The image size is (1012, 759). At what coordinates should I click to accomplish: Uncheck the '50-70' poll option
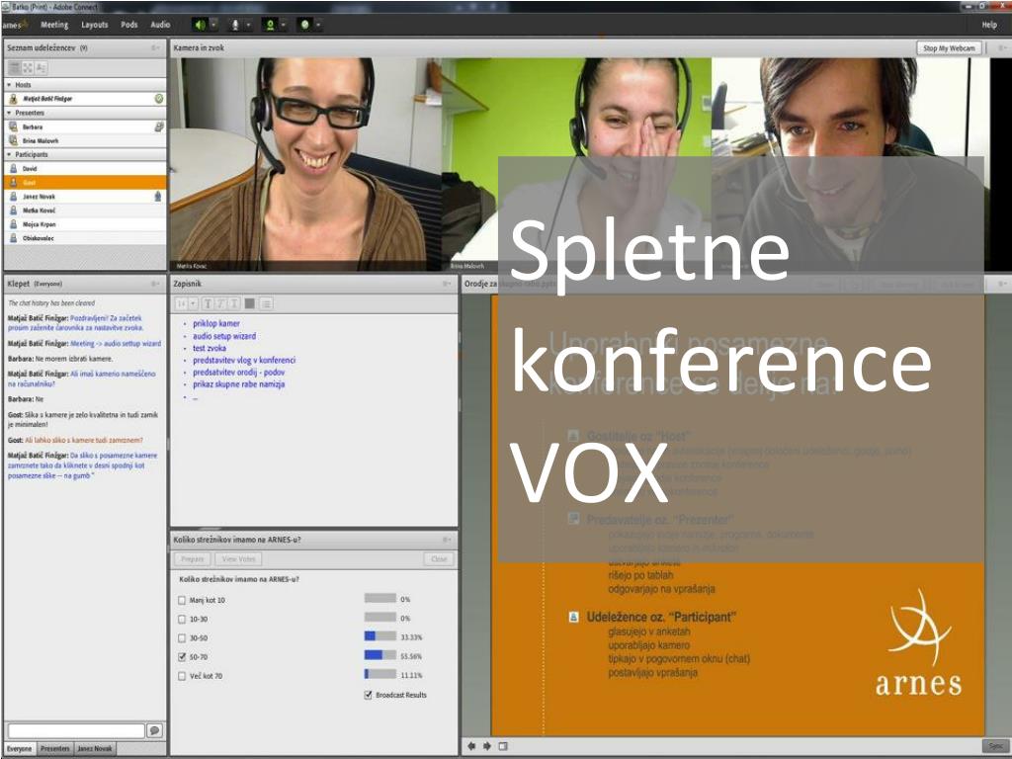click(x=182, y=657)
